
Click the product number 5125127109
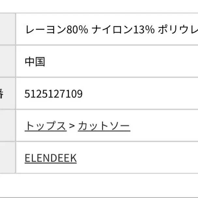53,94
